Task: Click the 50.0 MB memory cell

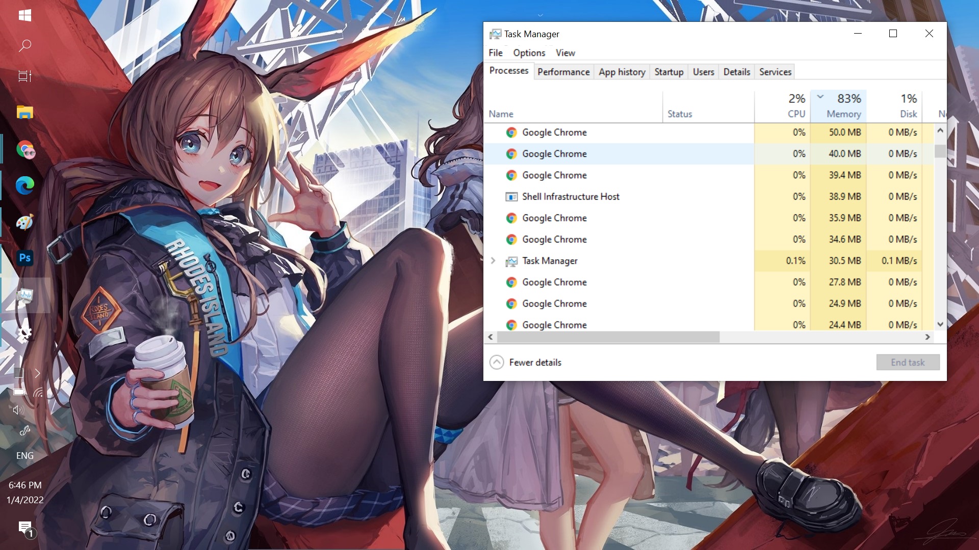Action: pyautogui.click(x=839, y=132)
